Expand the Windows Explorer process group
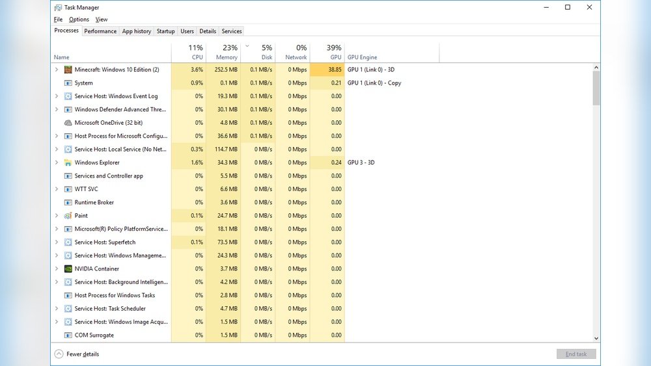 tap(57, 163)
